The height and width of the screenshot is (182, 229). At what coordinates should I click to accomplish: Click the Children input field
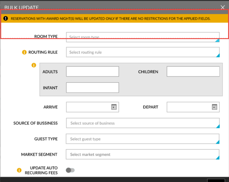pos(193,72)
